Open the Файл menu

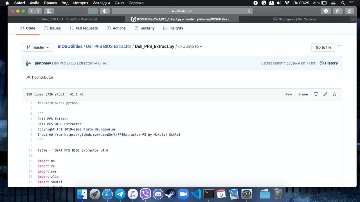coord(34,3)
